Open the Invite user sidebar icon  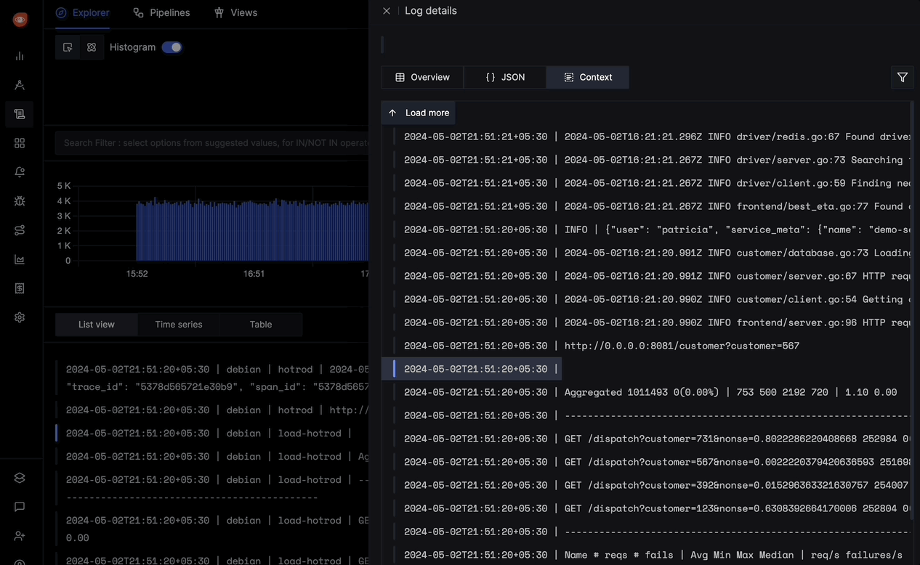pyautogui.click(x=20, y=536)
